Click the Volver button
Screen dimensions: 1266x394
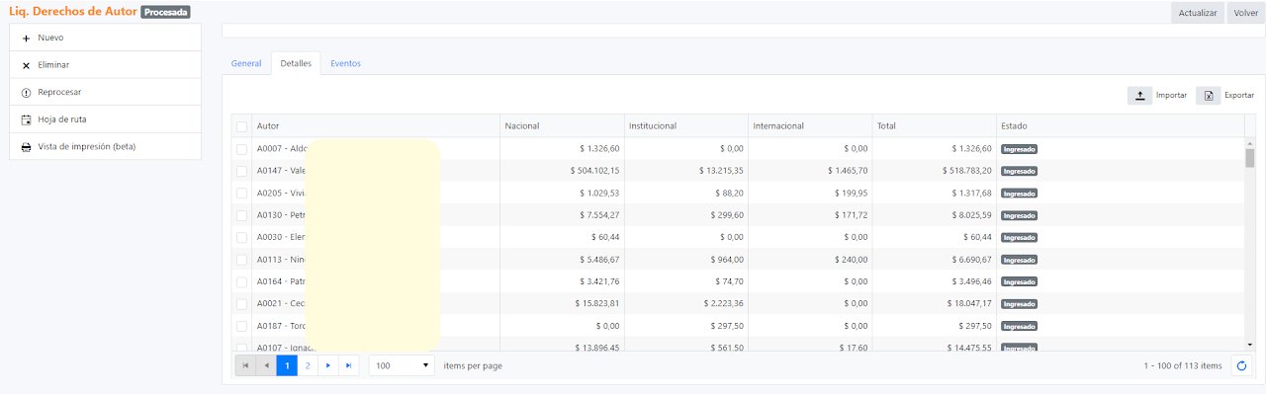coord(1245,13)
